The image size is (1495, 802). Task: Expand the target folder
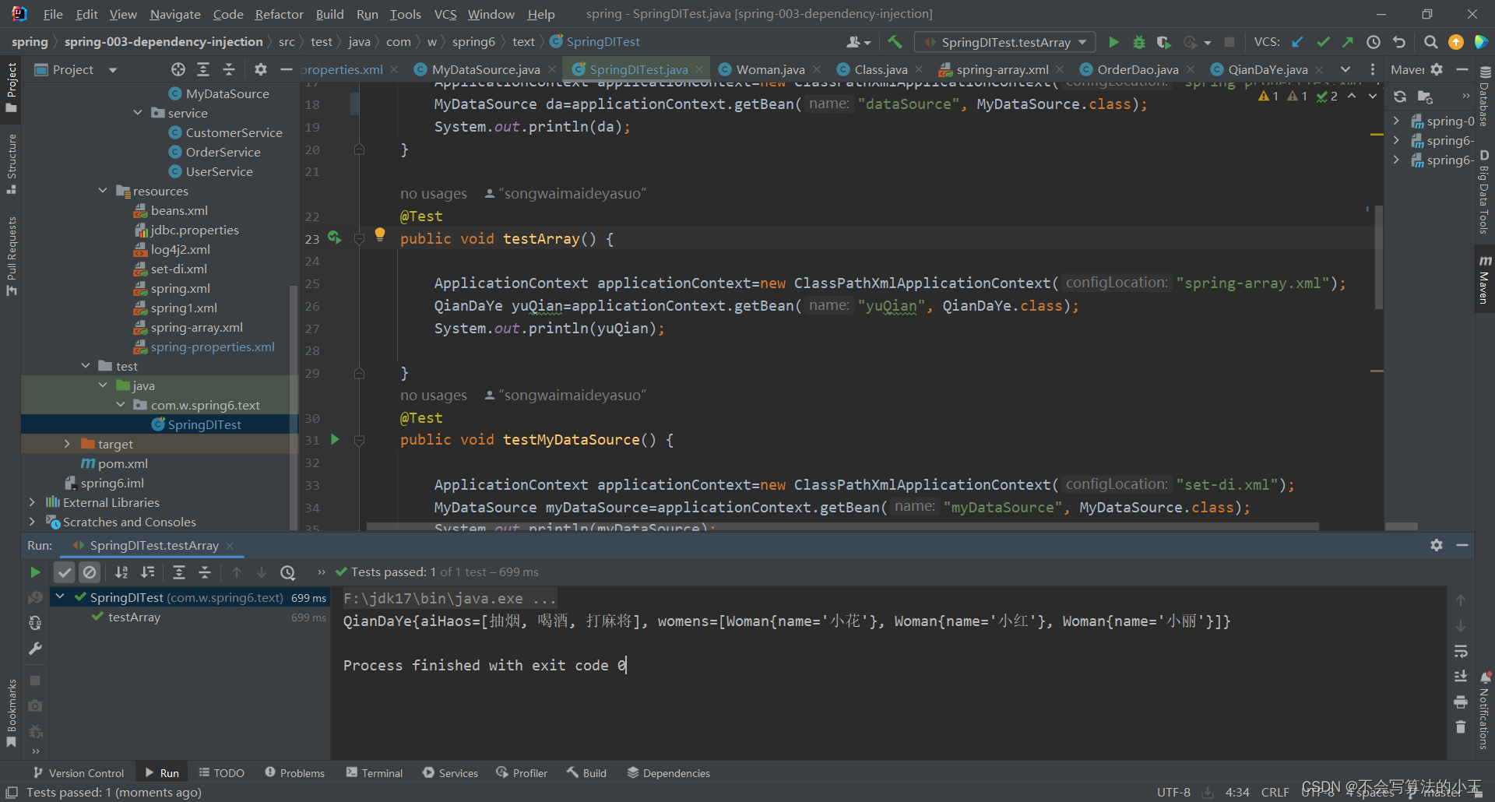click(x=68, y=444)
